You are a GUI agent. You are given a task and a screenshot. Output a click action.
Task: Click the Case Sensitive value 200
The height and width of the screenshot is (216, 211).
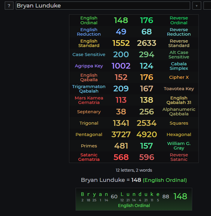(121, 55)
